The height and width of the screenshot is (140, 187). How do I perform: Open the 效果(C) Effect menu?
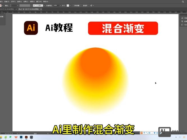click(x=26, y=2)
